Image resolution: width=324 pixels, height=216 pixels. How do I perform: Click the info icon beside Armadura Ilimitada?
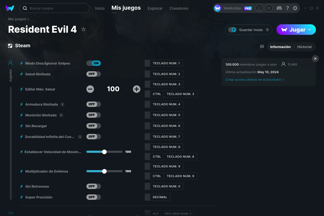[x=63, y=104]
